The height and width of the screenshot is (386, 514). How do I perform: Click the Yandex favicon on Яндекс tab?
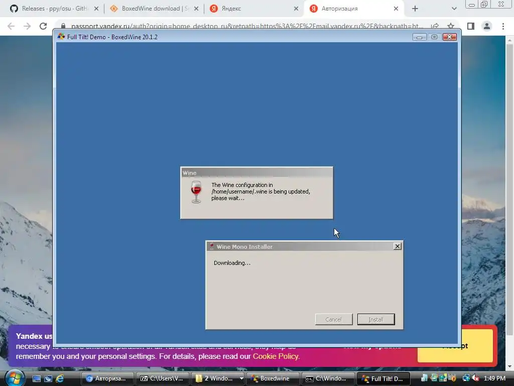click(x=214, y=9)
